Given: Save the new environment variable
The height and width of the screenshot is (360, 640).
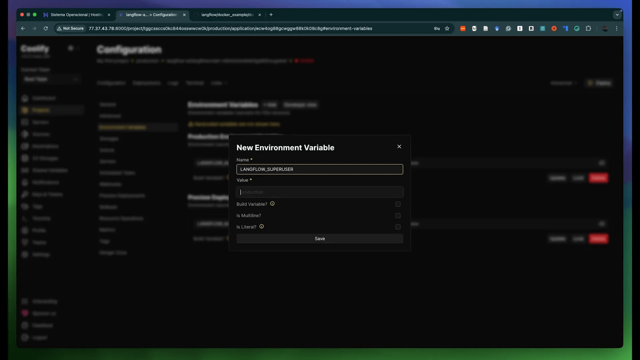Looking at the screenshot, I should click(x=320, y=239).
